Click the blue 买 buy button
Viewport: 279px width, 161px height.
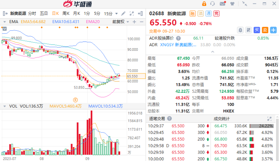257,30
